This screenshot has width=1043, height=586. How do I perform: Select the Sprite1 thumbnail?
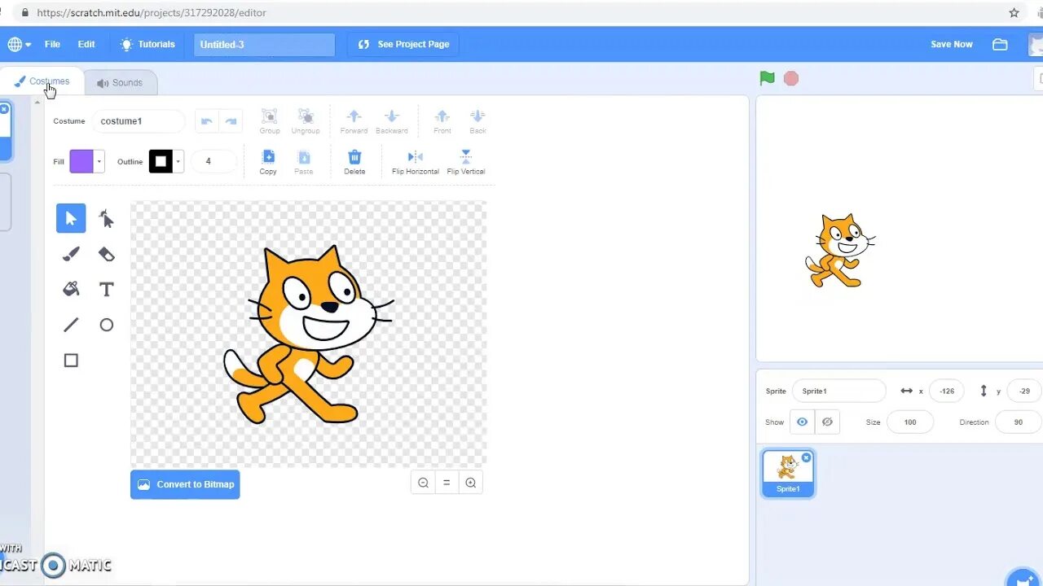tap(788, 473)
